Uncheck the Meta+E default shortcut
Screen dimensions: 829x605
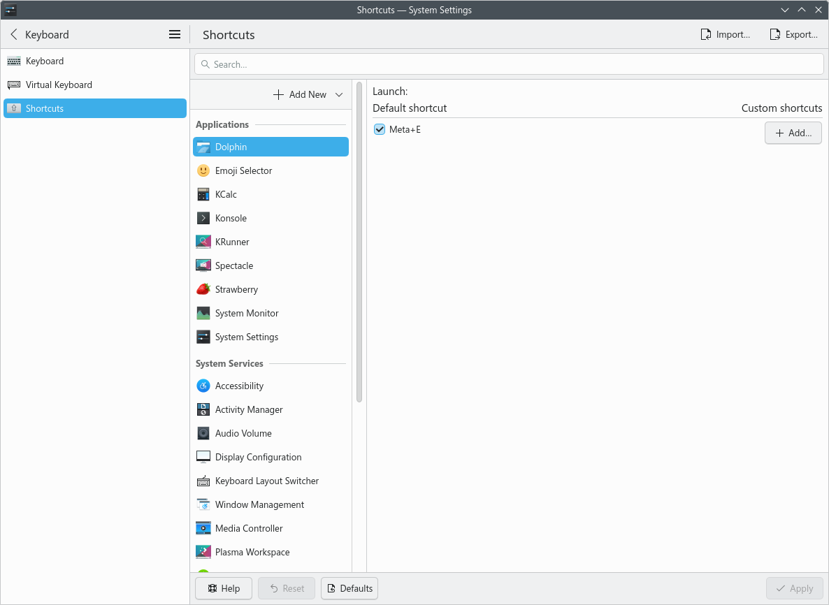380,129
